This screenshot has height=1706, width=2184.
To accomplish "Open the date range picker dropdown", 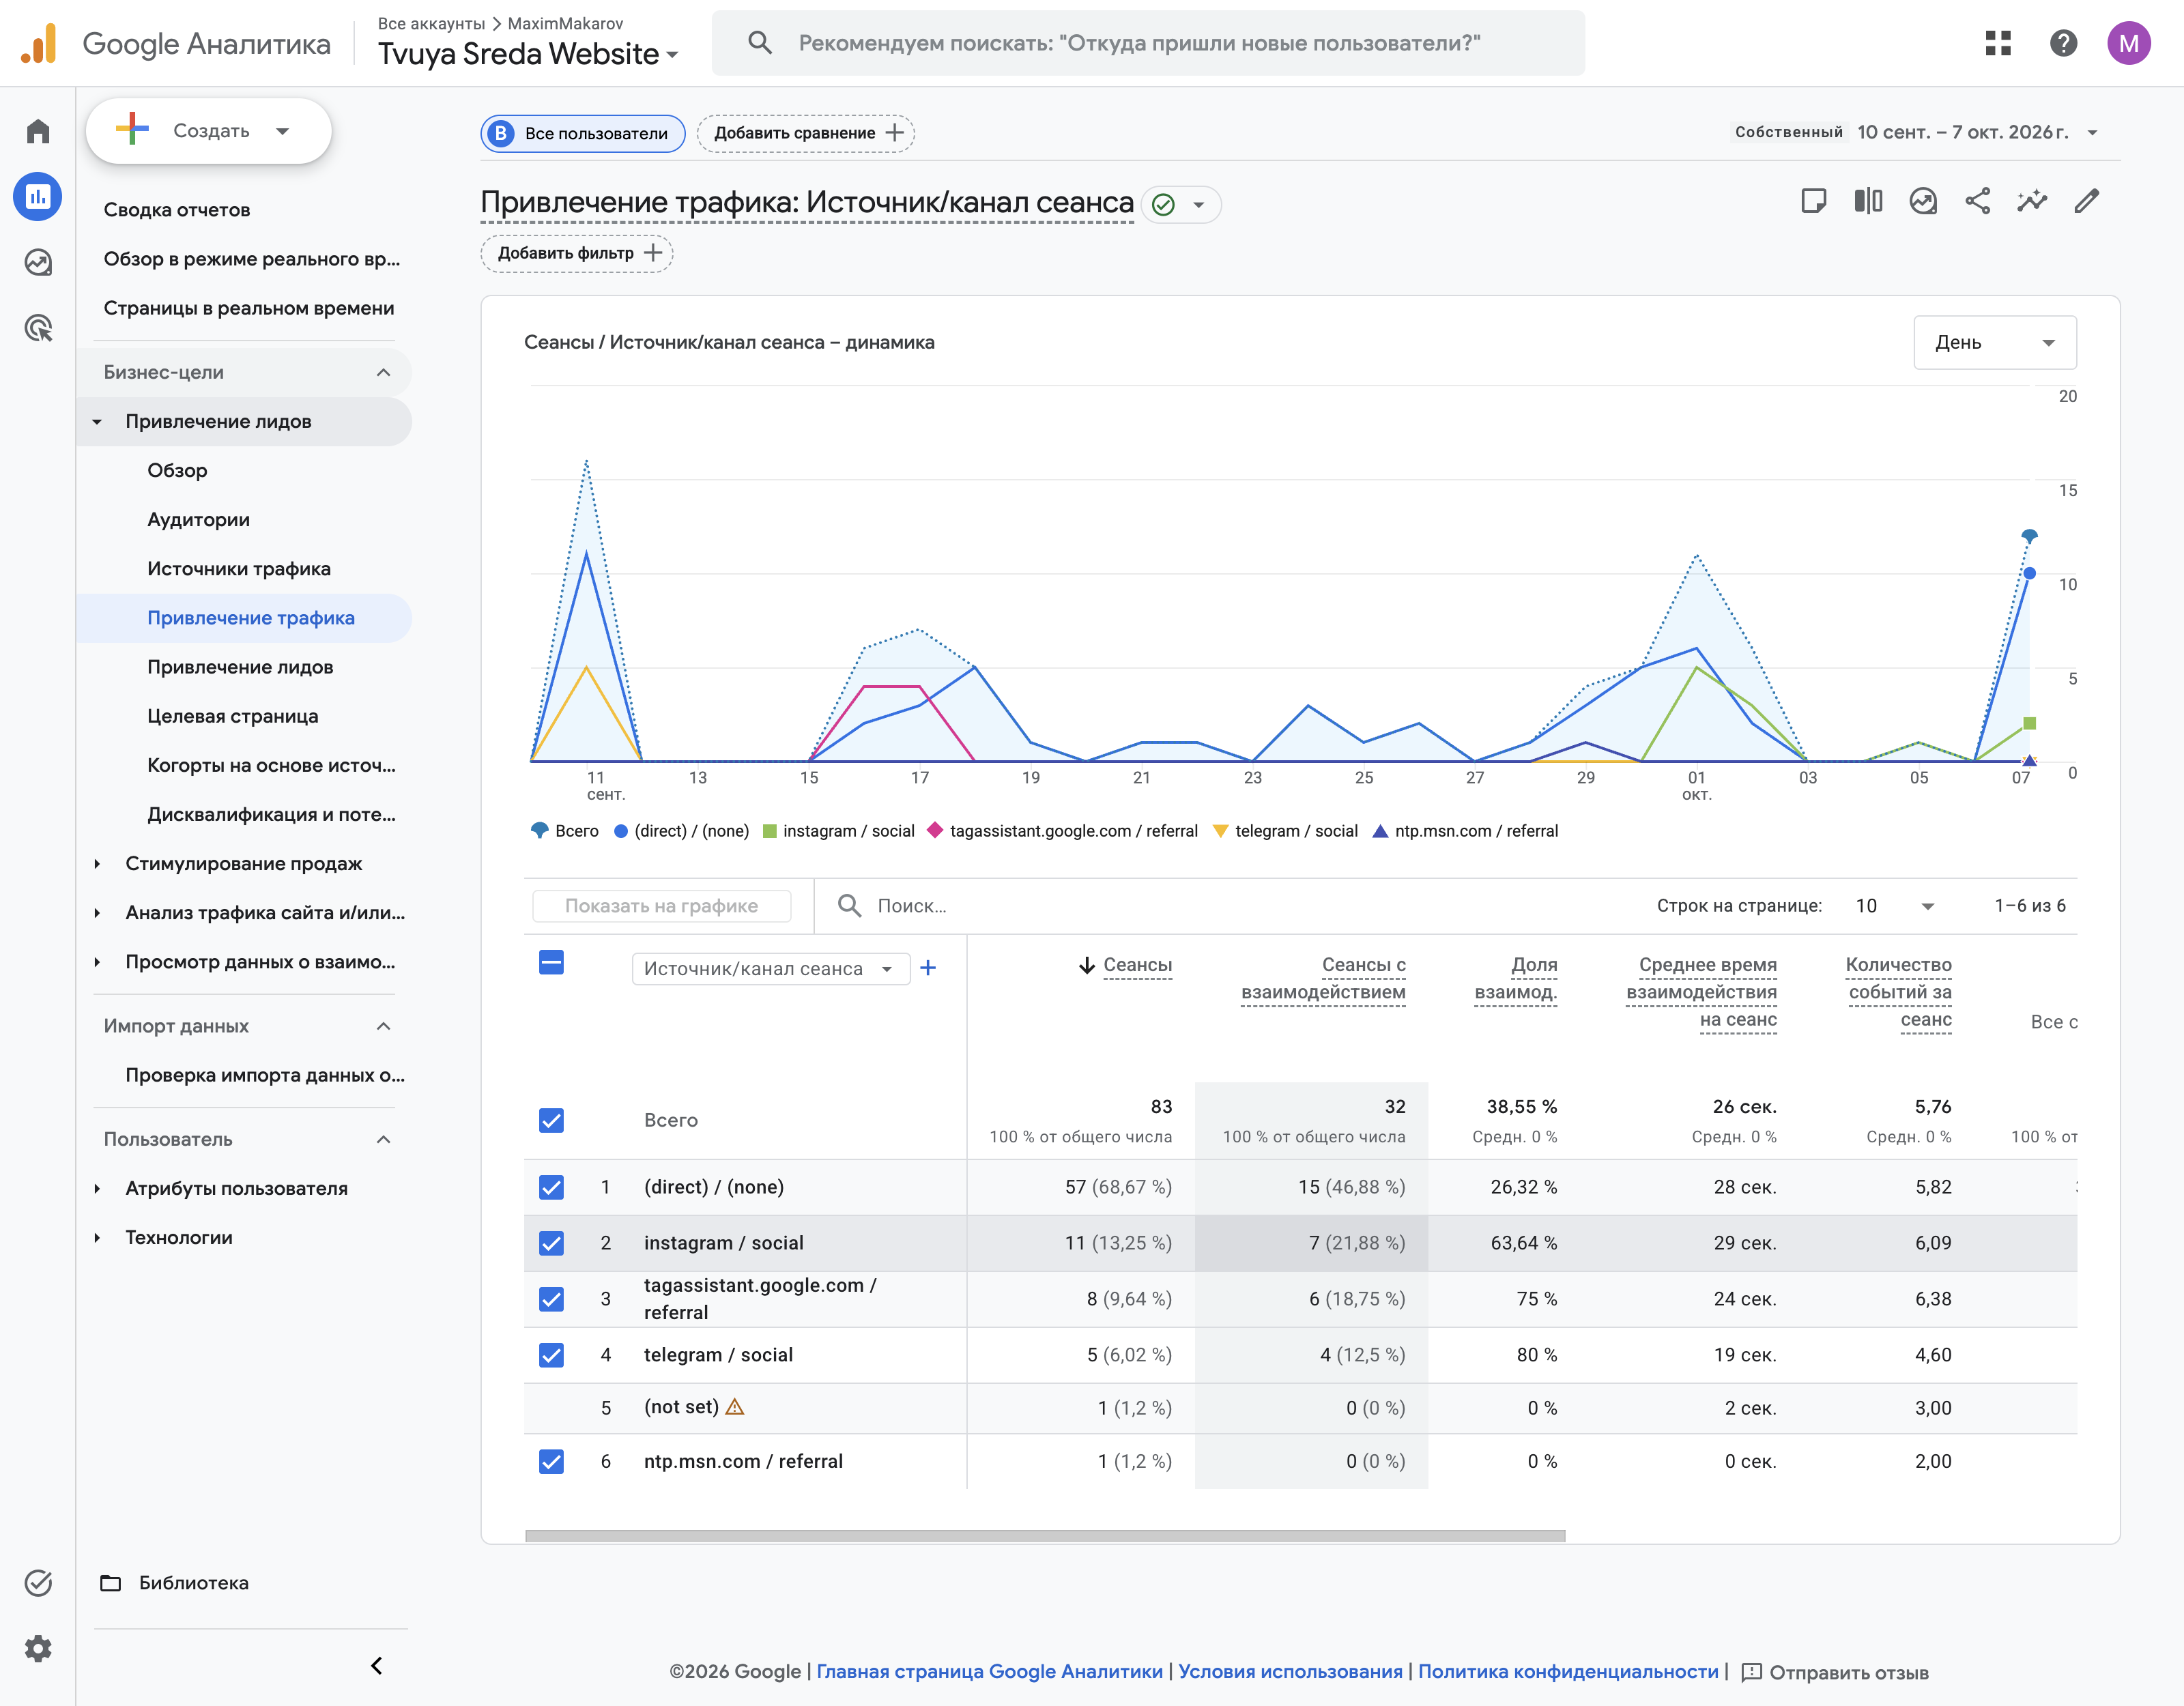I will tap(1977, 132).
